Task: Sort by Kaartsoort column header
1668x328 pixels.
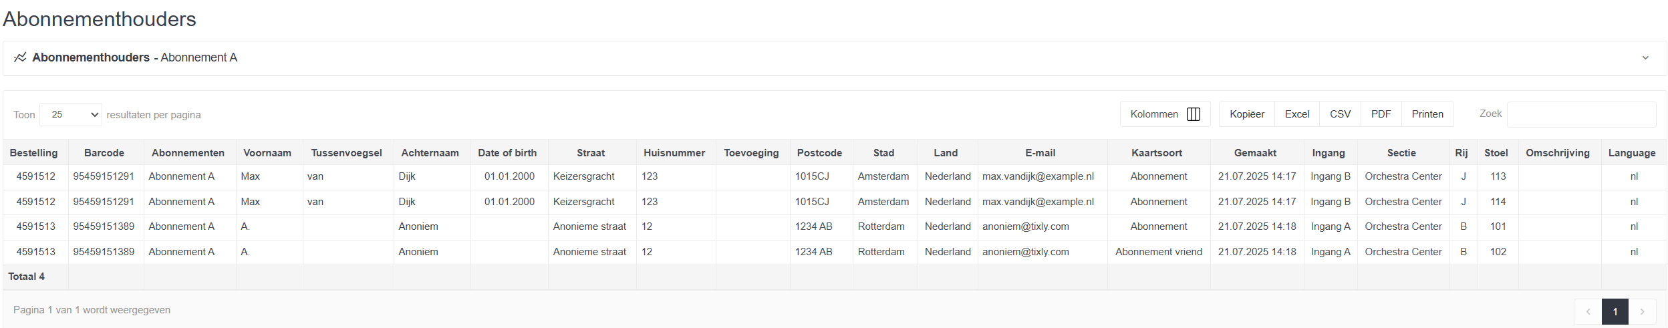Action: 1157,153
